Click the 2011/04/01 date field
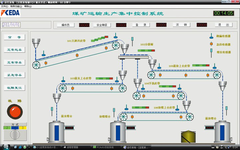Screen dimensions: 240x150 pos(12,25)
